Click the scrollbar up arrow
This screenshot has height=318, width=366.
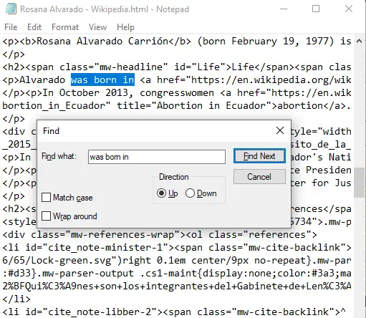359,41
